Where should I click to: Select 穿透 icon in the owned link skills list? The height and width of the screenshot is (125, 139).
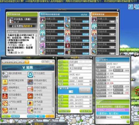click(x=94, y=39)
